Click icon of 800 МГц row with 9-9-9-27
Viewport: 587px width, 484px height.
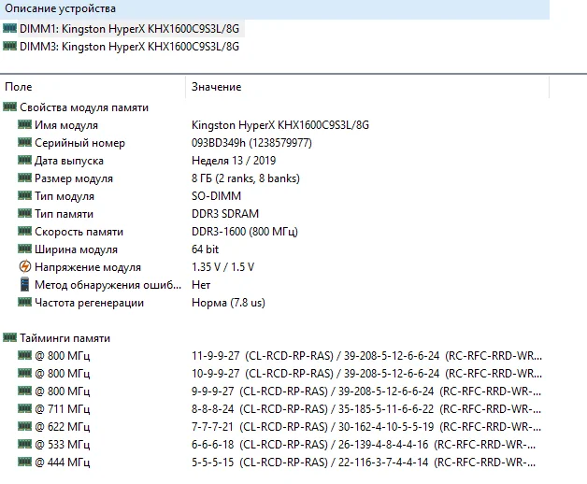tap(24, 391)
